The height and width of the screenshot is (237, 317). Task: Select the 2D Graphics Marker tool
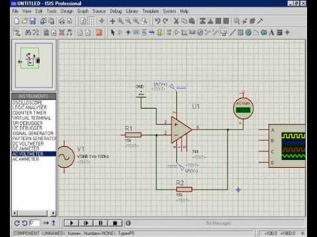287,33
